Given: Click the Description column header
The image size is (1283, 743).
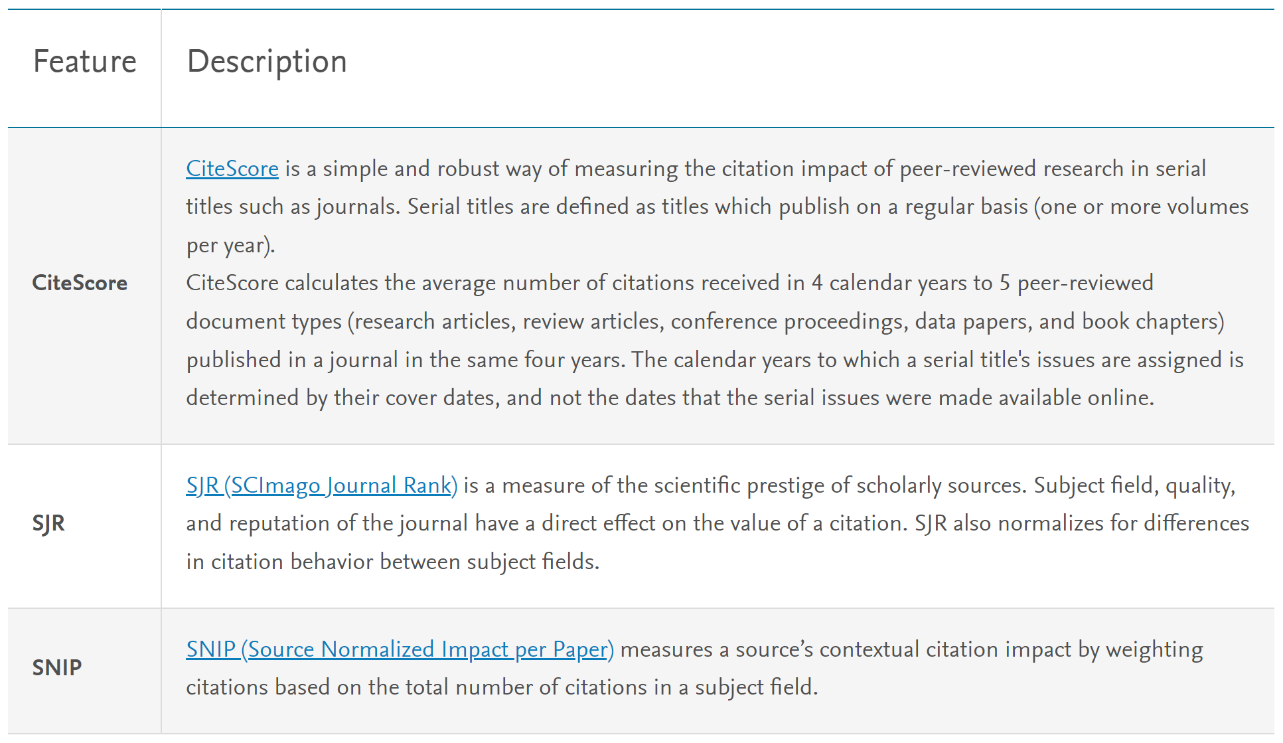Looking at the screenshot, I should tap(267, 62).
